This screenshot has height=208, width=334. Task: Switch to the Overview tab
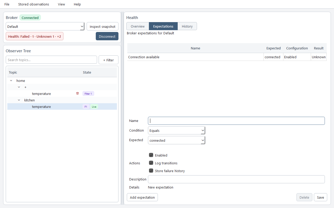point(138,26)
